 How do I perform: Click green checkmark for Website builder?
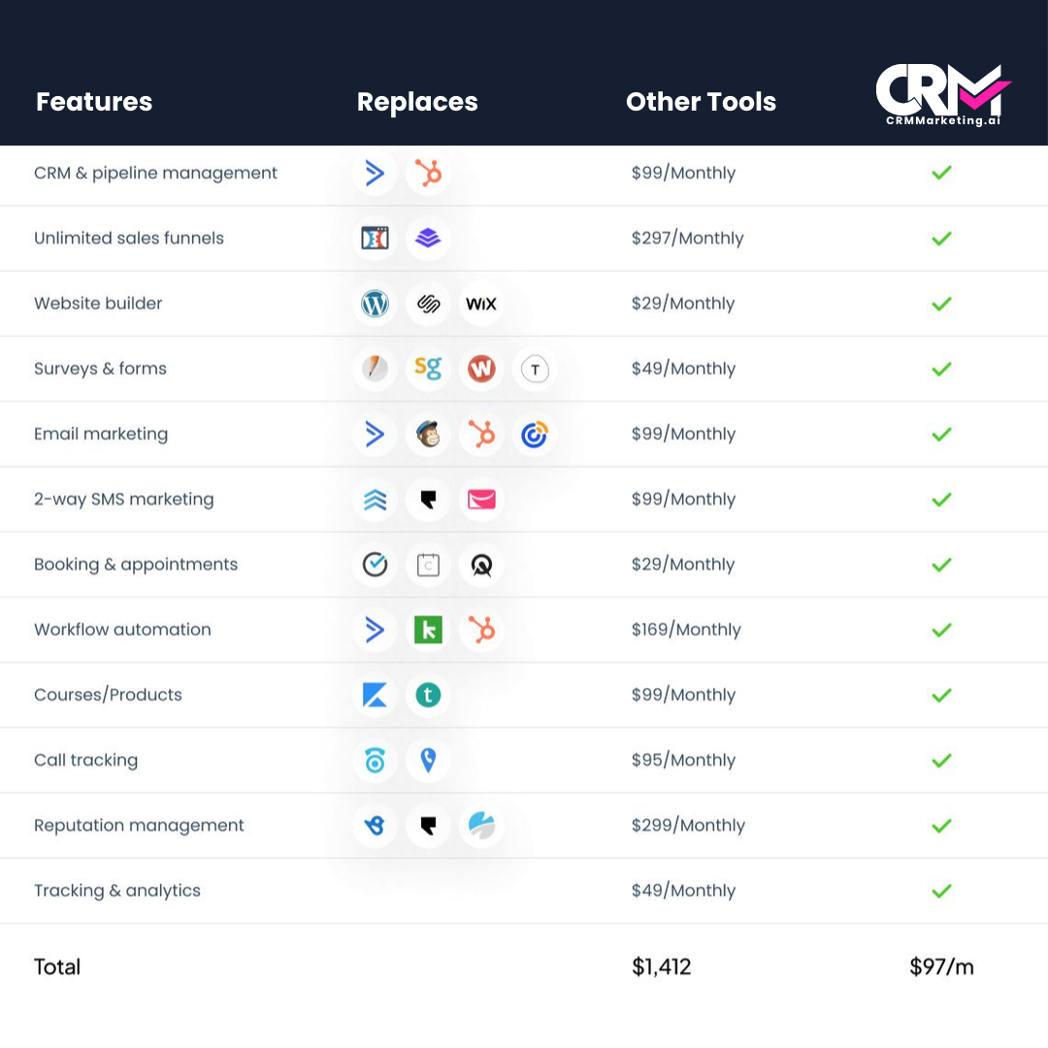pos(941,304)
